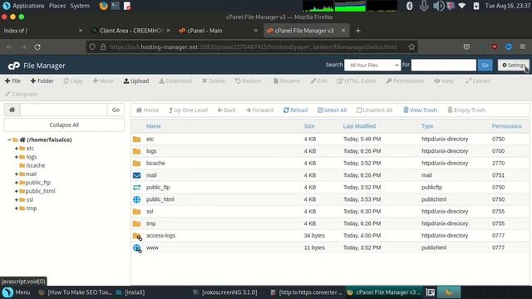Open a new Firefox tab

coord(357,31)
